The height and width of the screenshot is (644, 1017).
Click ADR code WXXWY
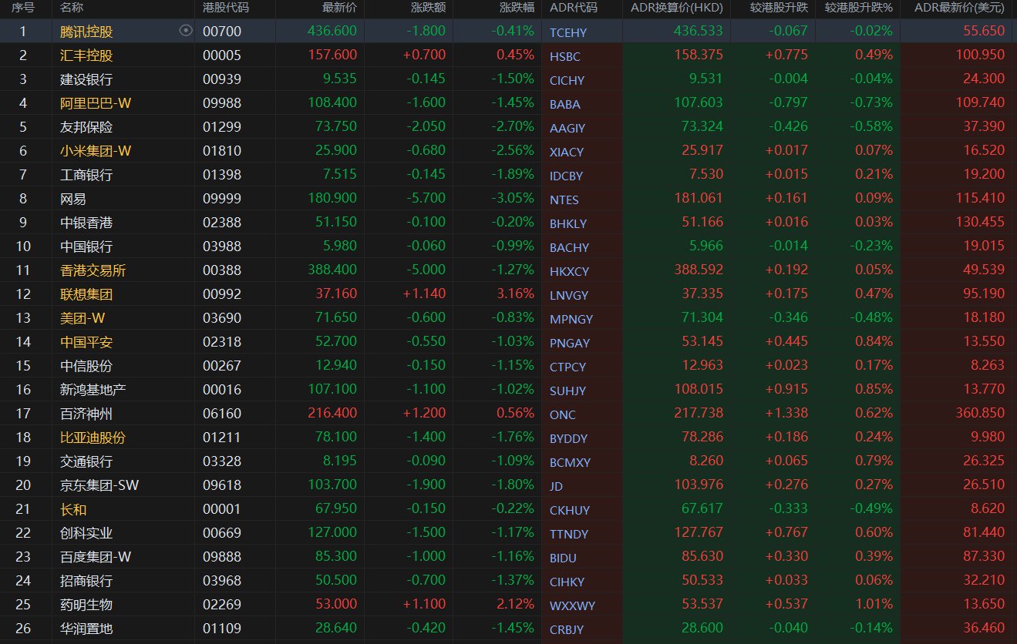click(573, 606)
